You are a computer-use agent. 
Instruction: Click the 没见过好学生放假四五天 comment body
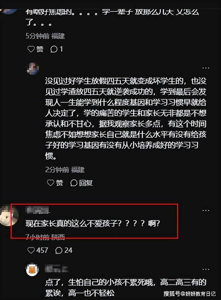pyautogui.click(x=126, y=118)
